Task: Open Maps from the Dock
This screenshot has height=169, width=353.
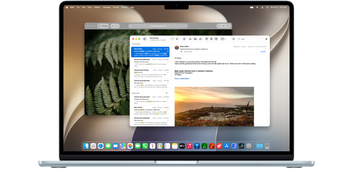Action: coord(123,146)
